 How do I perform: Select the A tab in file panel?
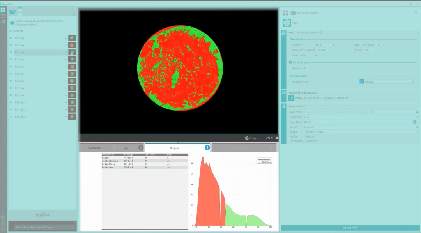pyautogui.click(x=19, y=12)
